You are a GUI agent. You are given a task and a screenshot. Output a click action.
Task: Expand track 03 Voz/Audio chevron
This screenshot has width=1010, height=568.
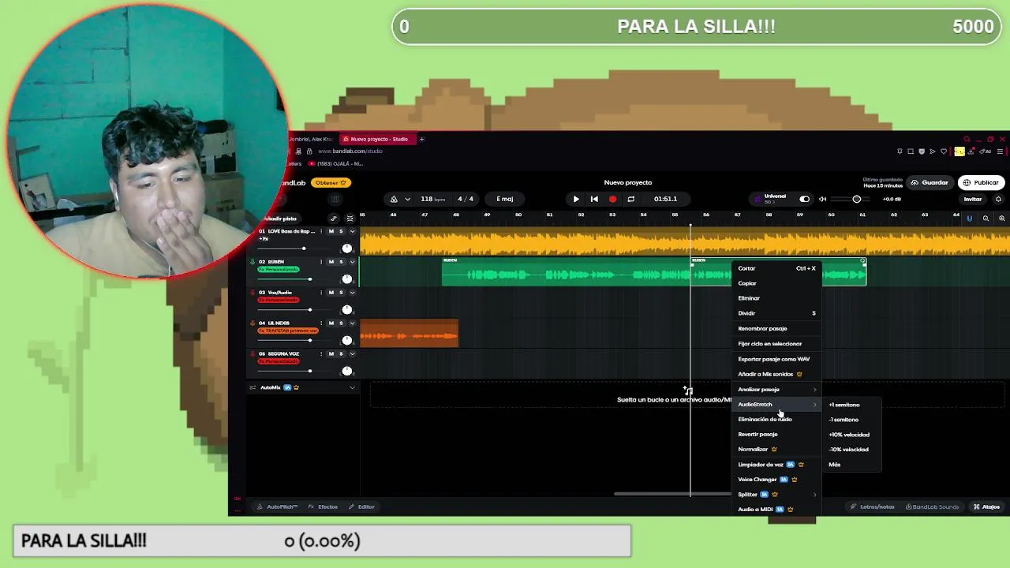click(352, 293)
